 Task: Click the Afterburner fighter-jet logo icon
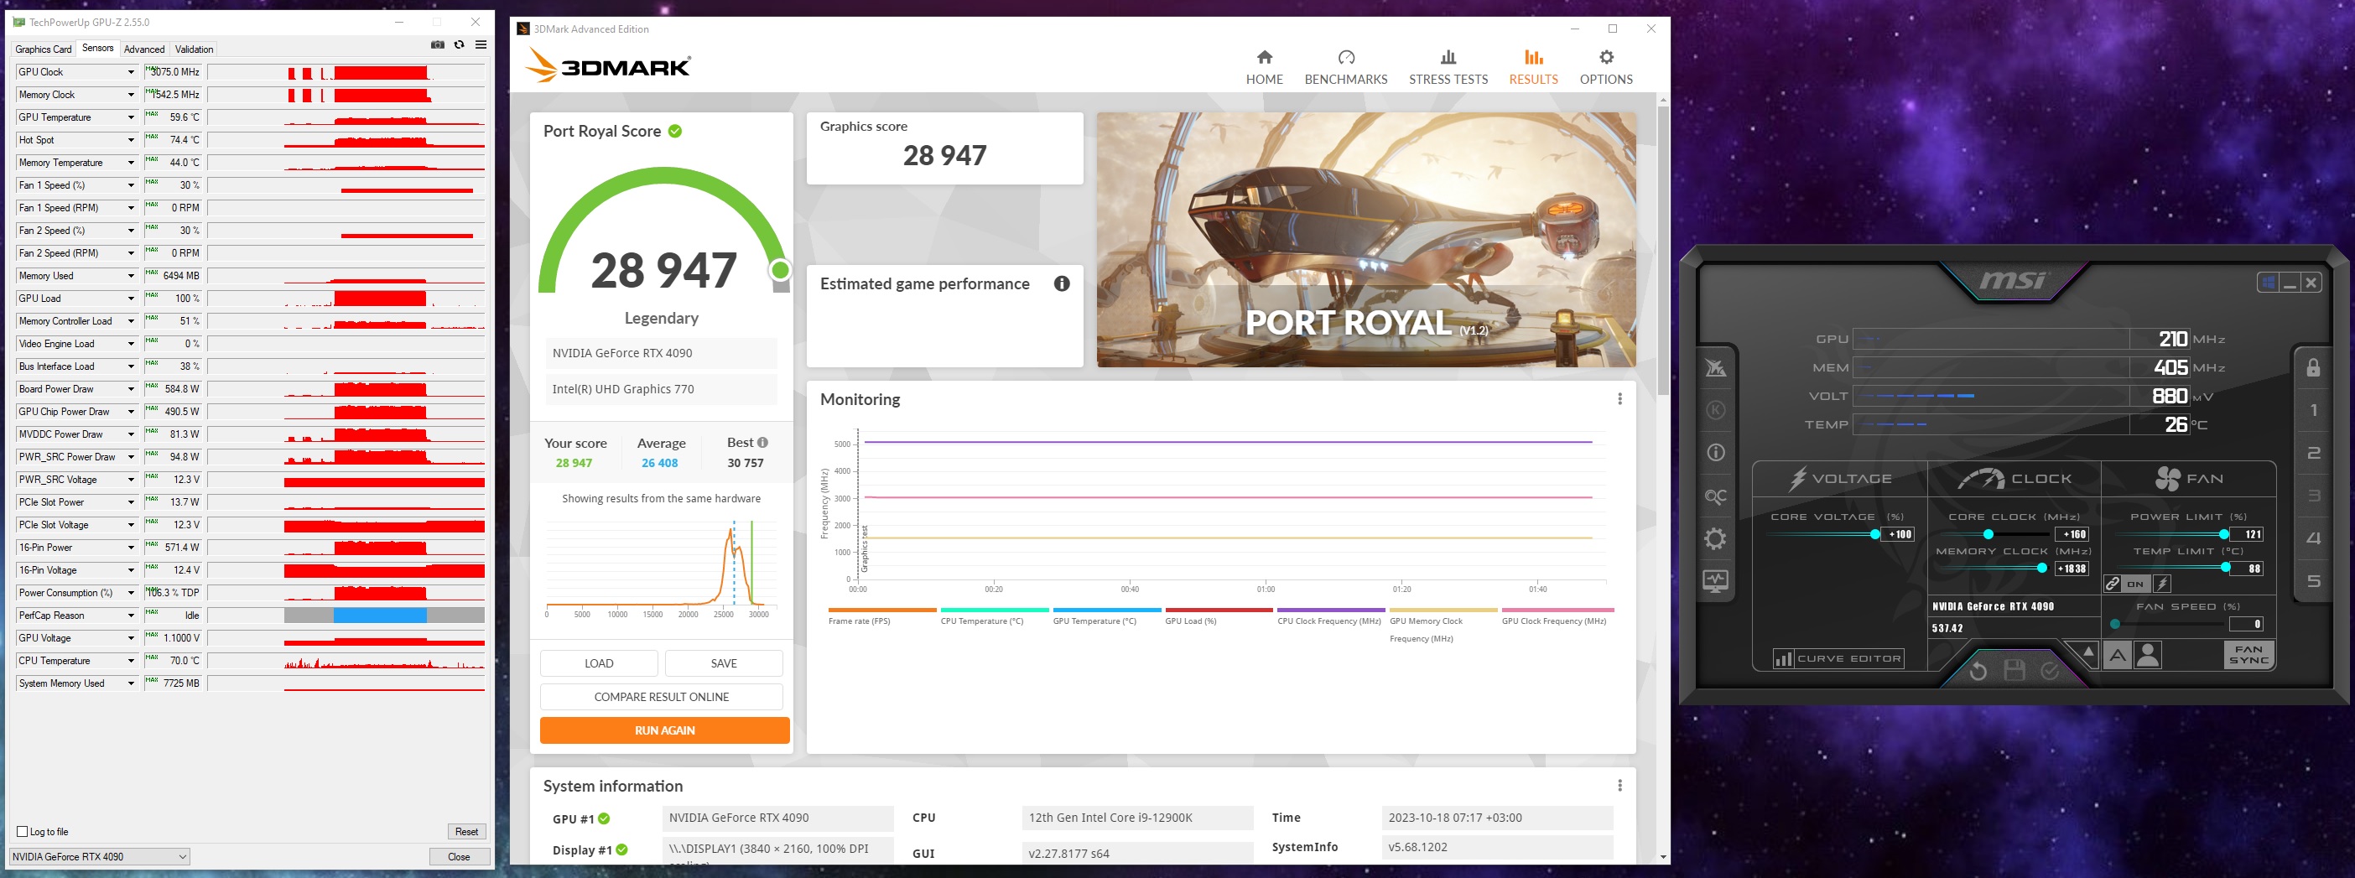click(x=1716, y=367)
